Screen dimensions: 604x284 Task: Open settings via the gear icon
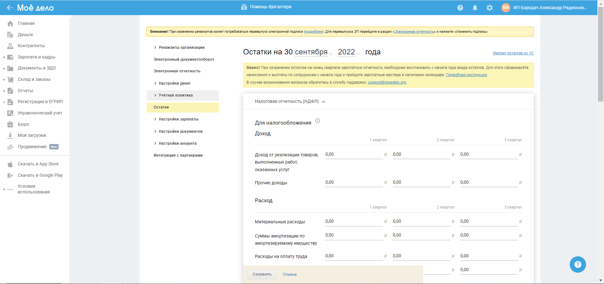coord(489,8)
